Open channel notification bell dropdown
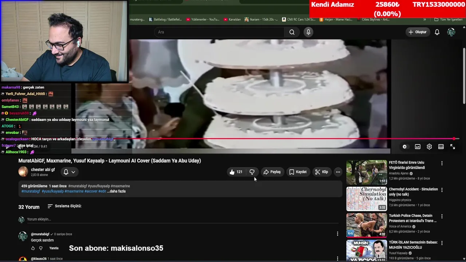The height and width of the screenshot is (262, 466). pos(69,172)
